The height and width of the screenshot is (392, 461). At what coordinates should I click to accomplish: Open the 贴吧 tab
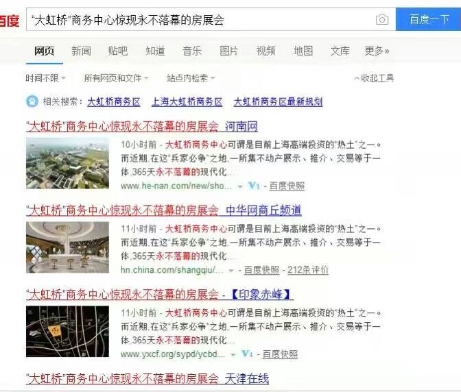(x=118, y=51)
